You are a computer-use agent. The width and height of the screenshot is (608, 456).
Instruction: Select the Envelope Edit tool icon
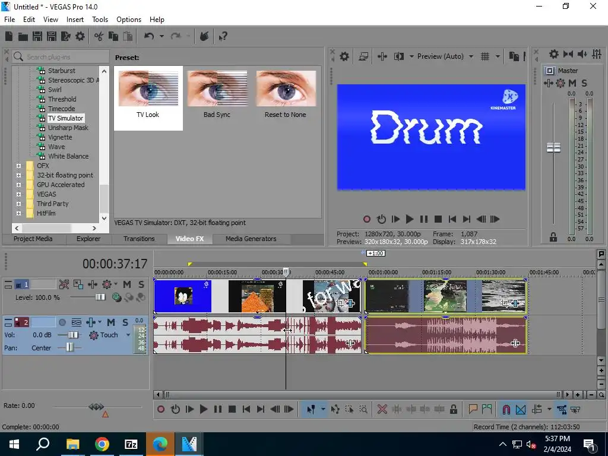point(335,409)
